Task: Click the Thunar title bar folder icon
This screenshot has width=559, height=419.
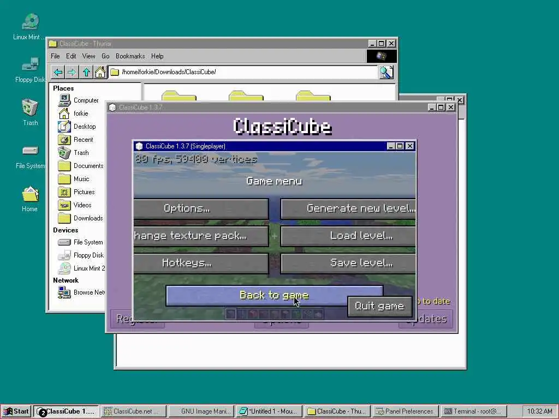Action: point(53,44)
